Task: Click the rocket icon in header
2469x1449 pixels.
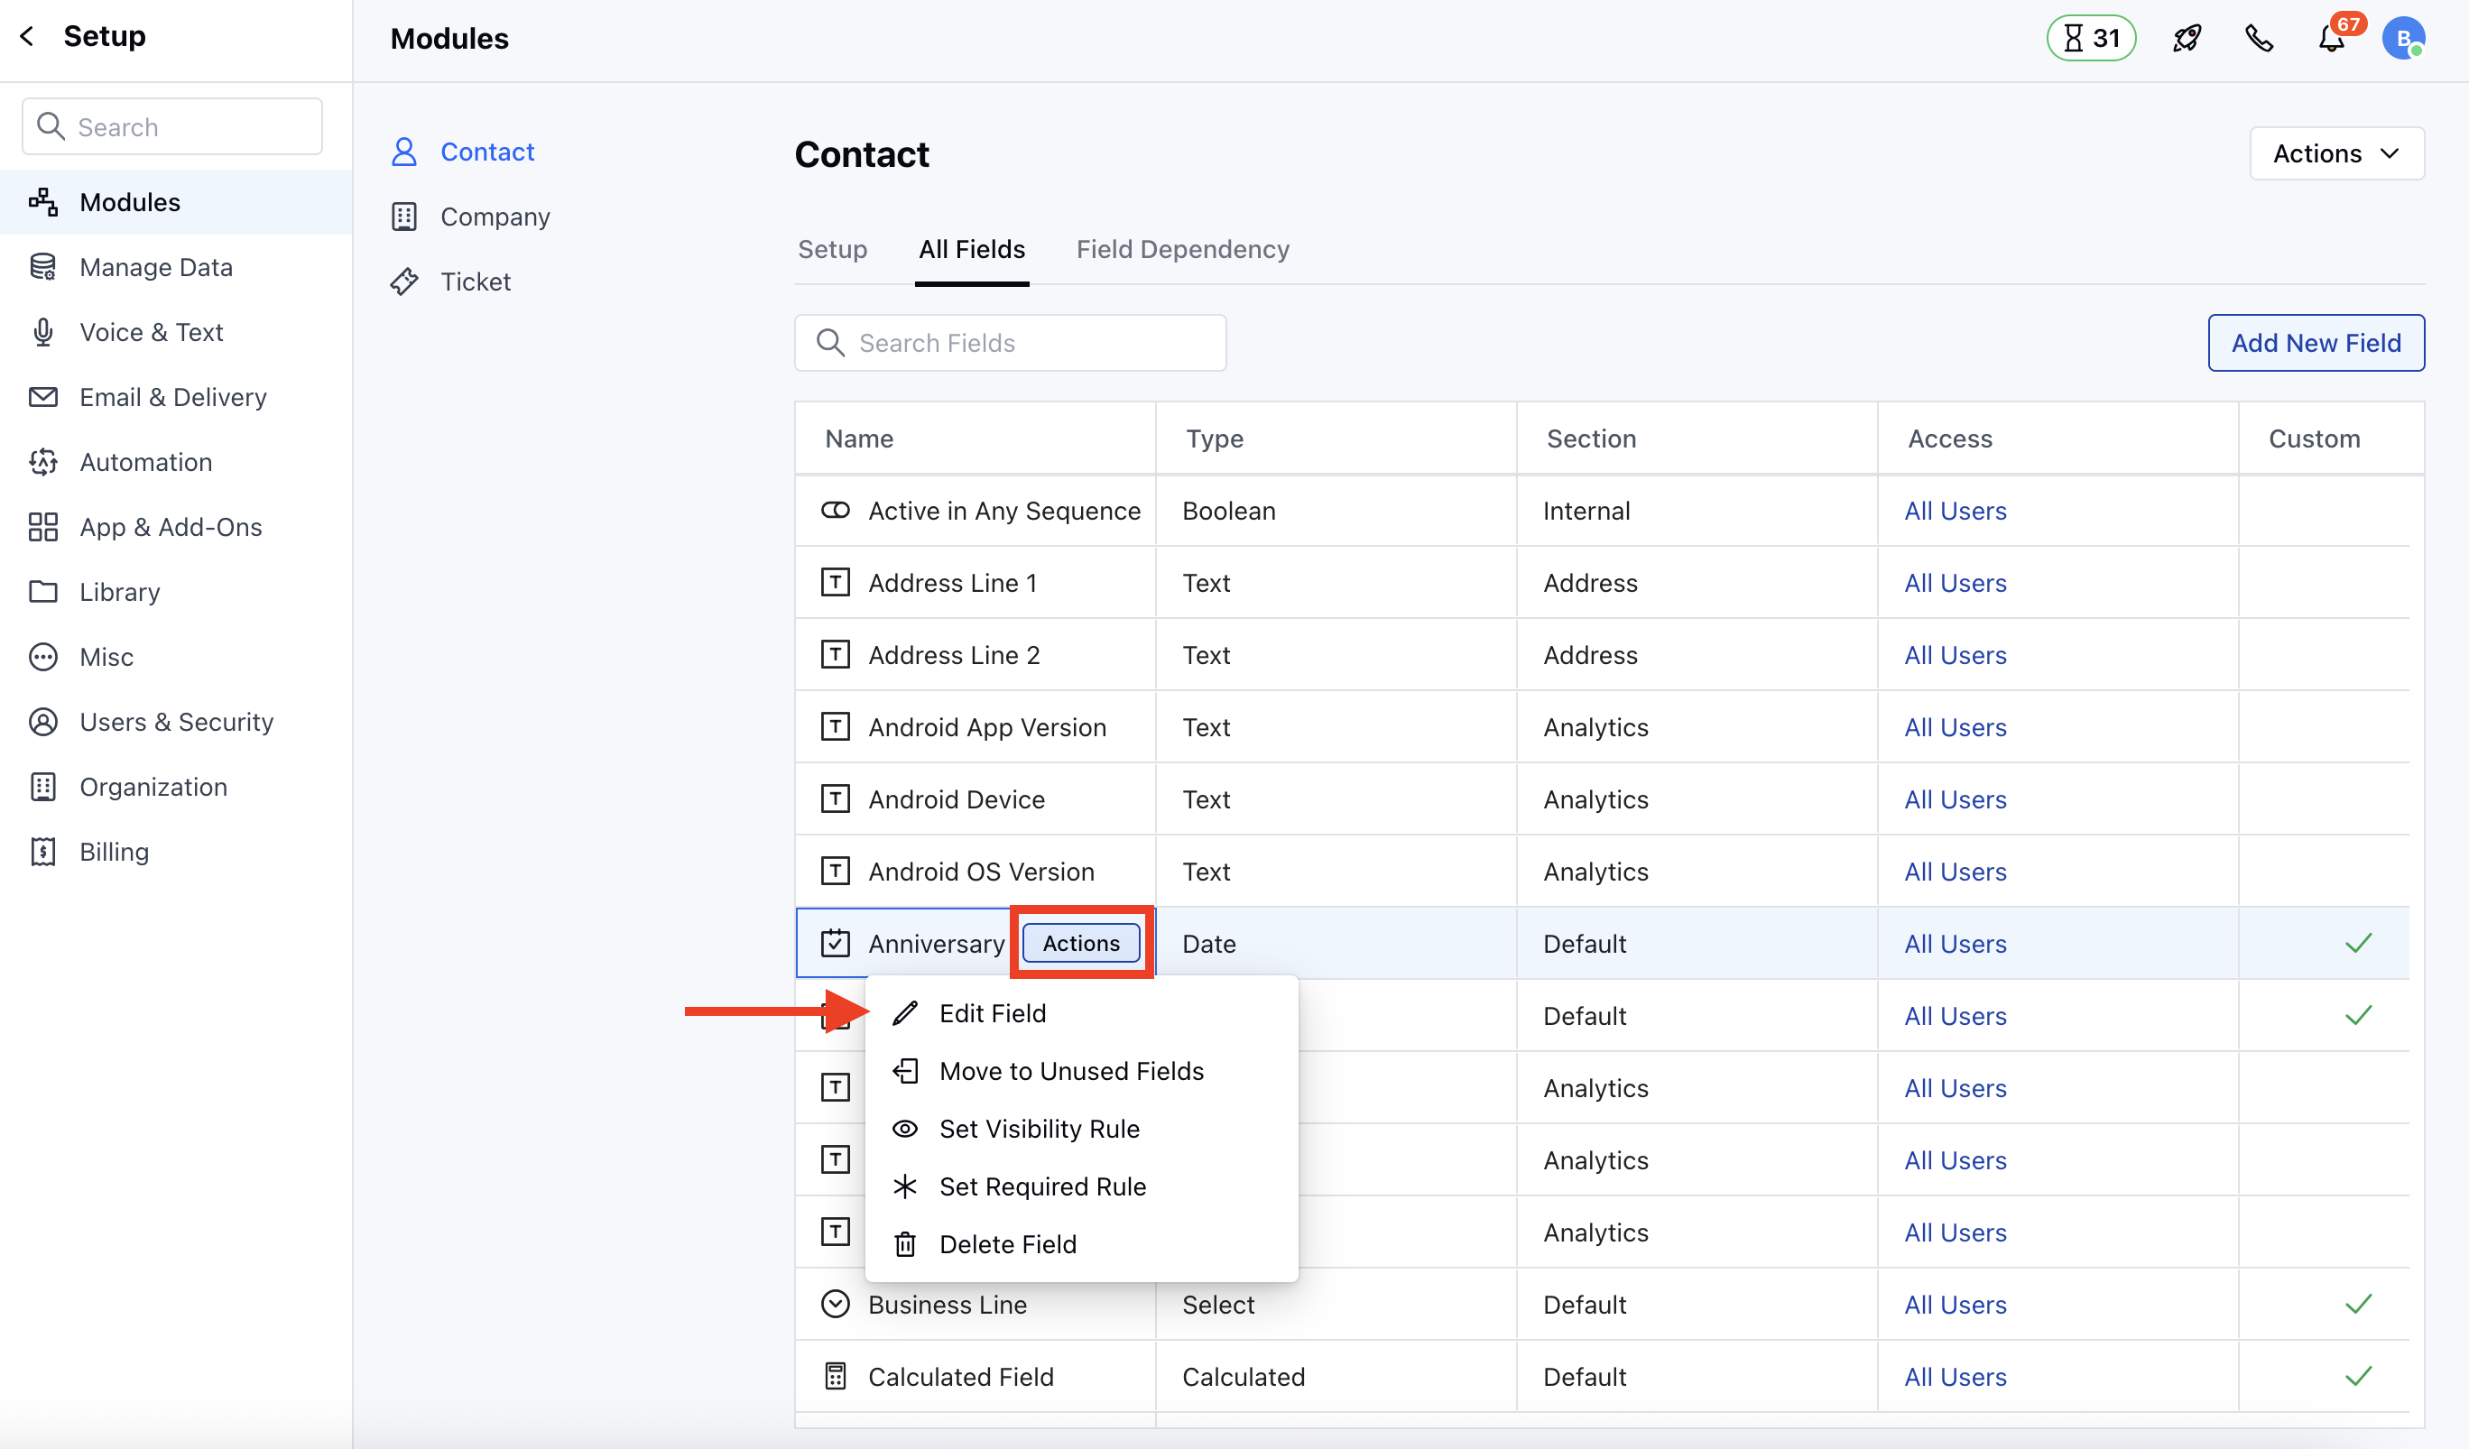Action: [x=2186, y=38]
